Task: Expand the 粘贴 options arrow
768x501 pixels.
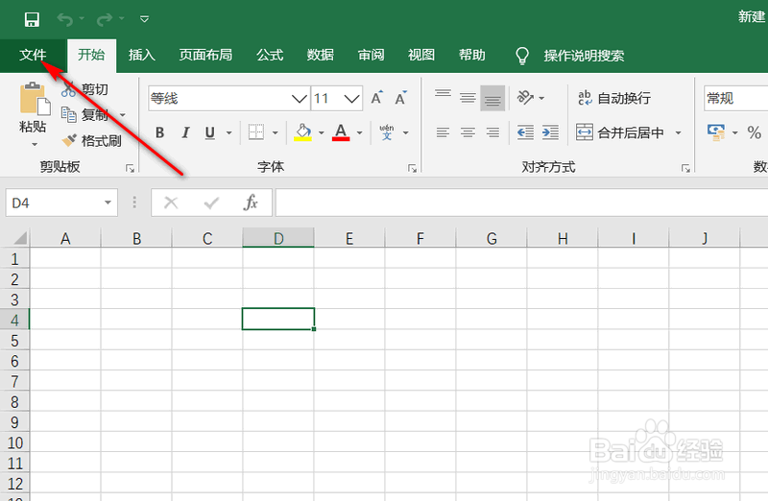Action: click(35, 145)
